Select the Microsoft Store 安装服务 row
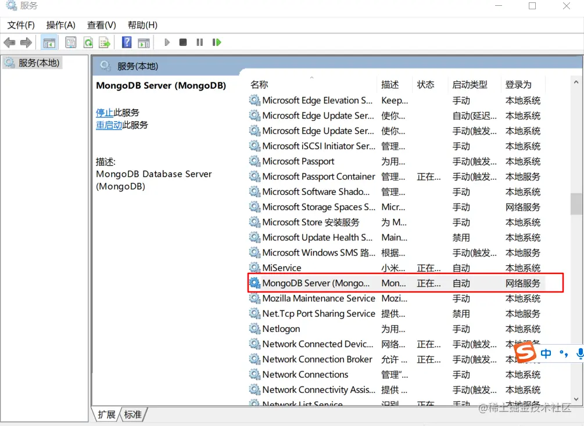This screenshot has height=426, width=584. [x=396, y=222]
